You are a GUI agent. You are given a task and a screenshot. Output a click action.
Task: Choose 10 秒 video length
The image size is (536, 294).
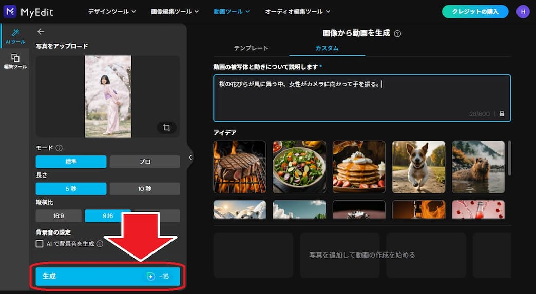145,189
